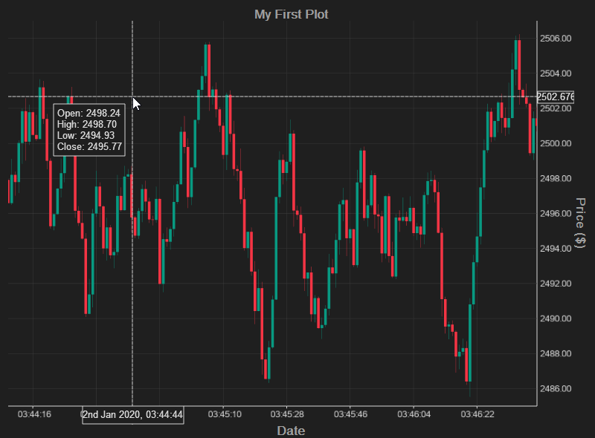Select the 2500.00 price axis tick
Viewport: 595px width, 438px height.
point(556,143)
